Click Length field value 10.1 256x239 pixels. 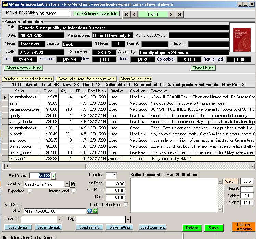(x=247, y=203)
